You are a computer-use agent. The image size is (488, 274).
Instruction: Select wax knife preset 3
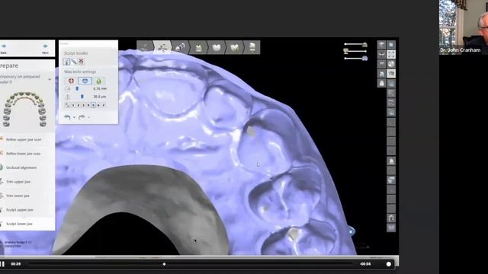pyautogui.click(x=83, y=105)
